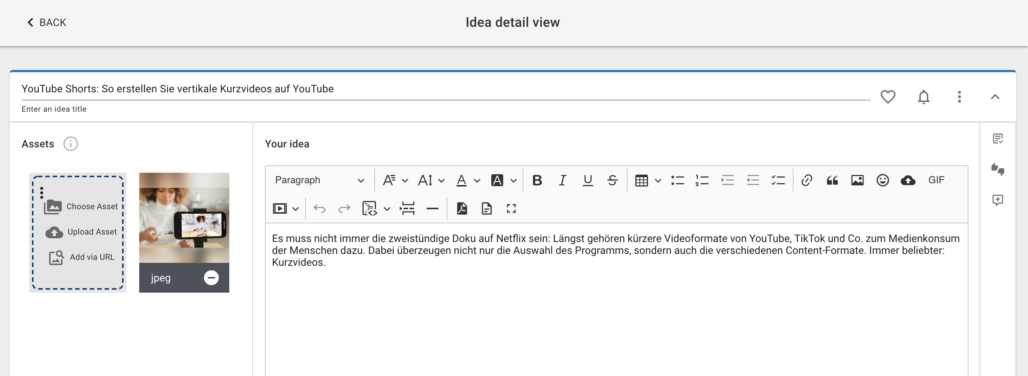1028x376 pixels.
Task: Insert a to-do checklist
Action: 778,180
